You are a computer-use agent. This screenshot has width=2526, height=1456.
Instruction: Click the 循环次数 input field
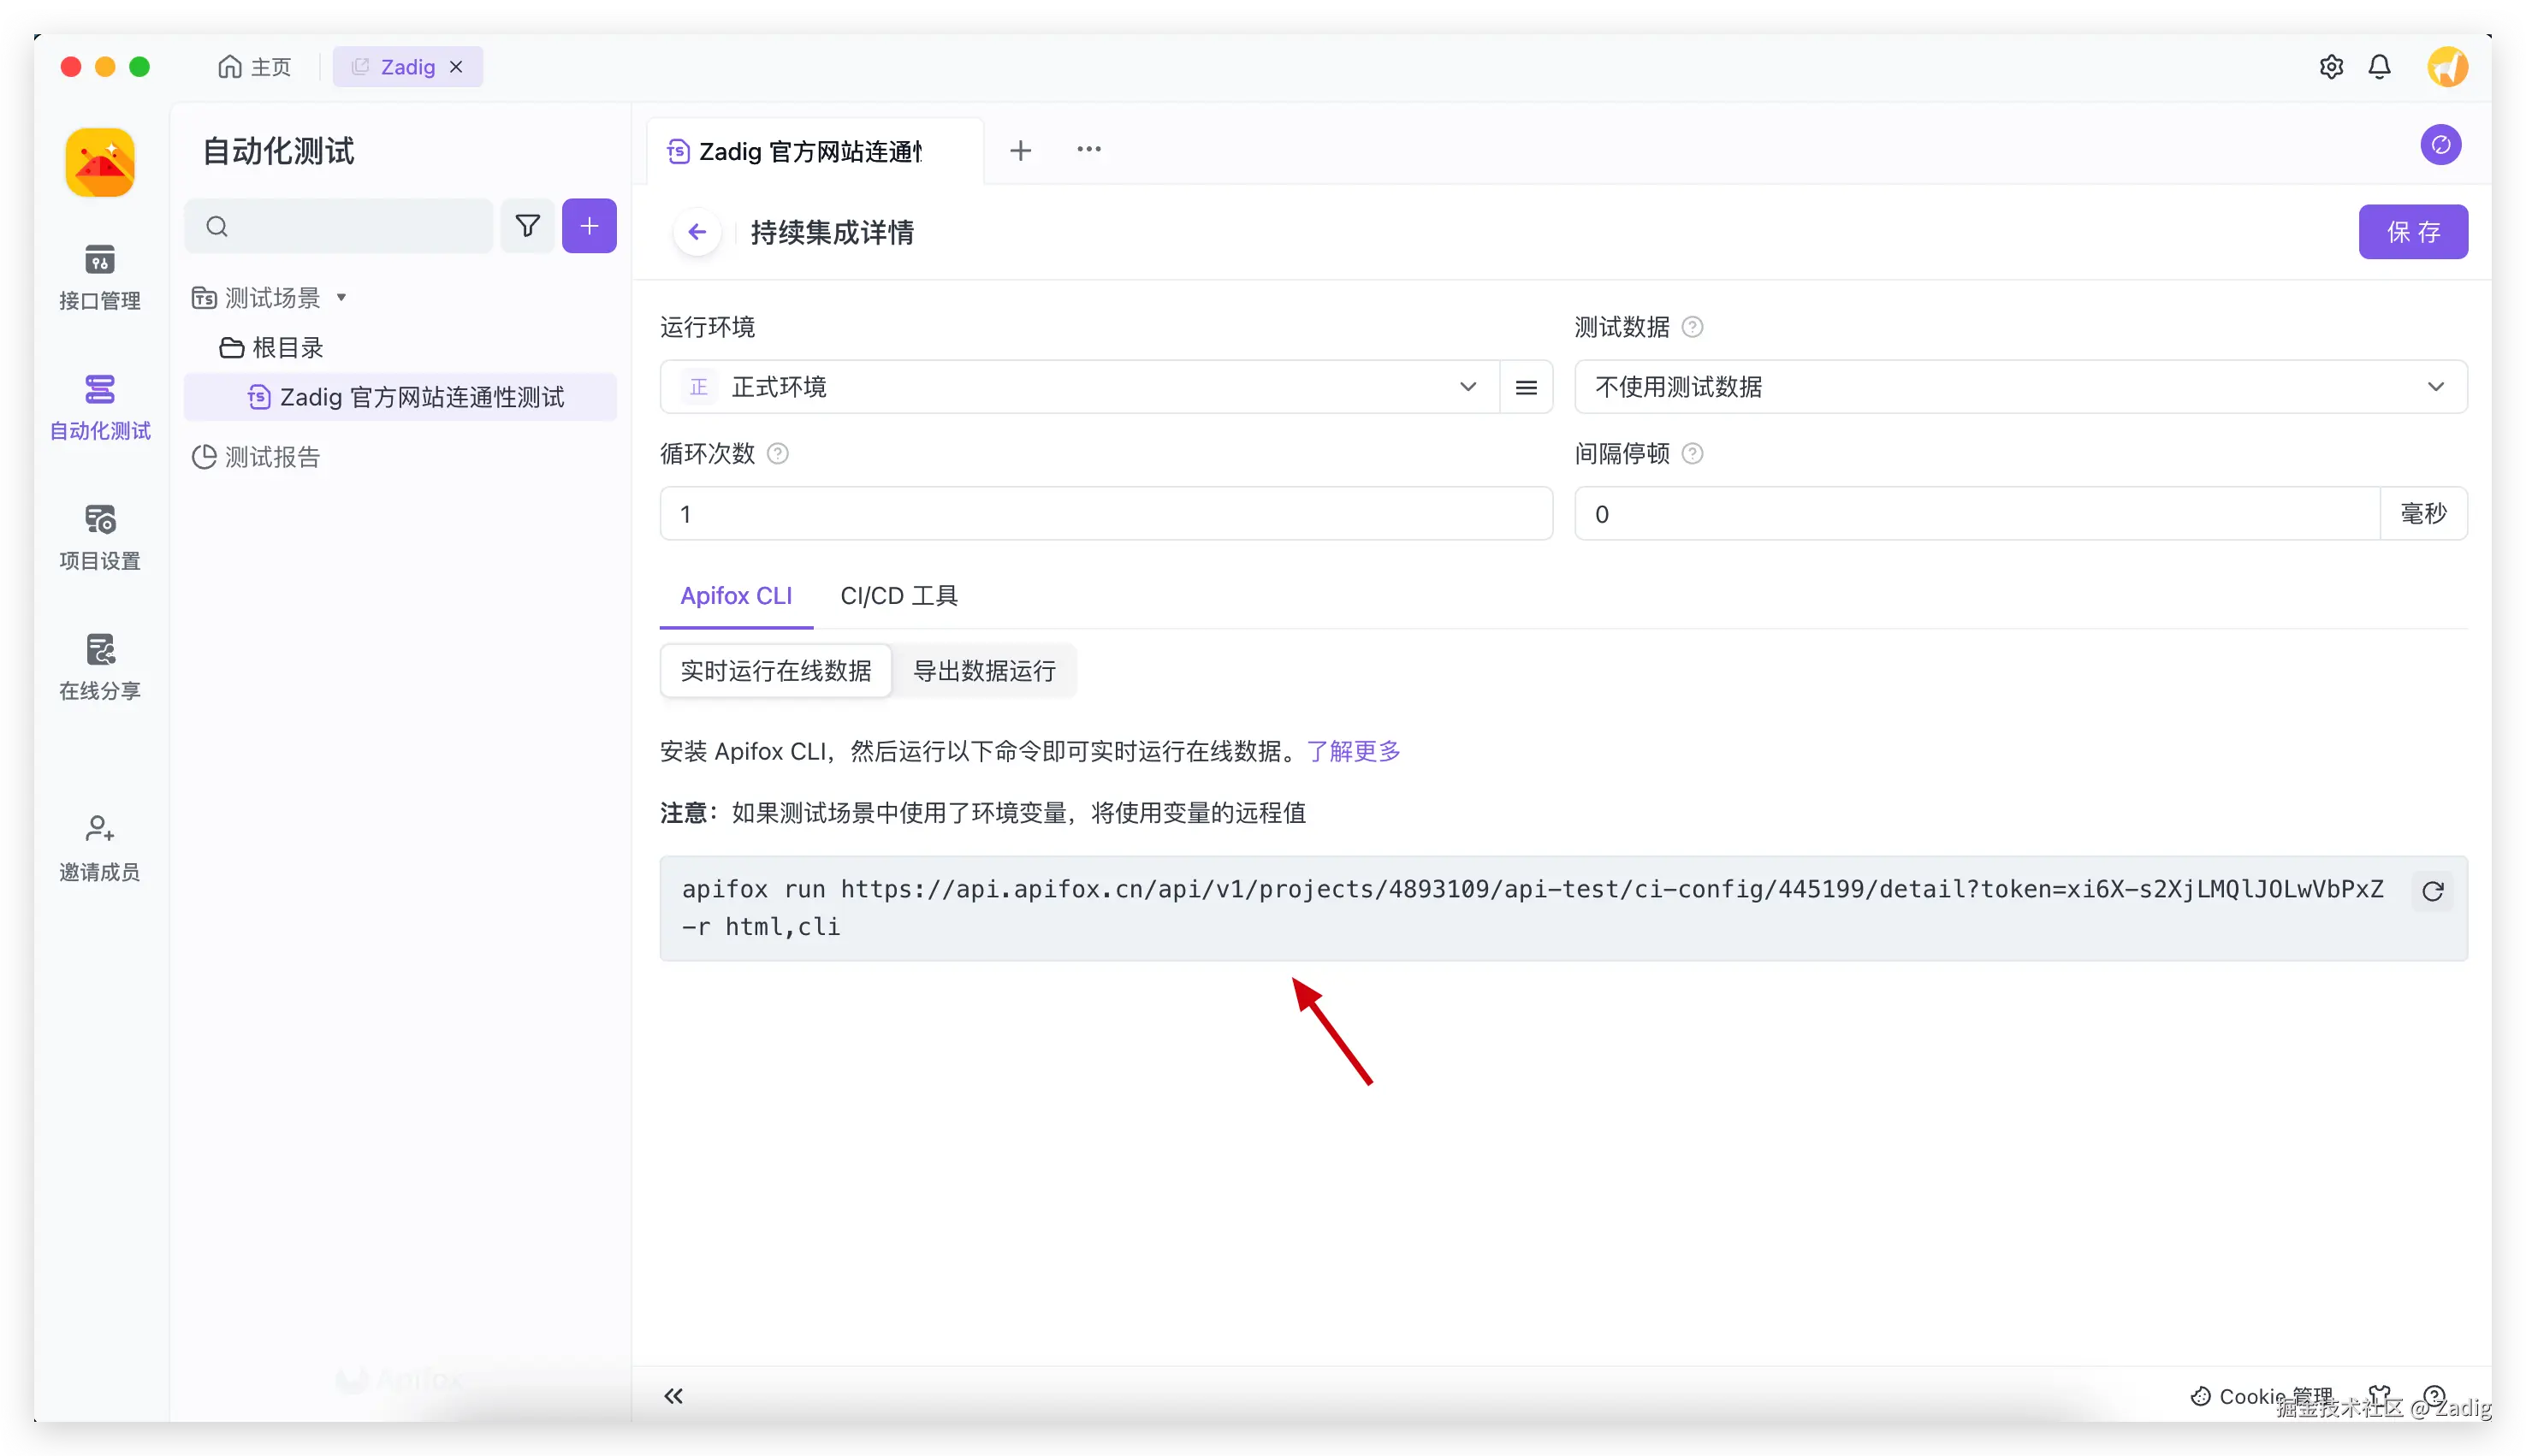tap(1105, 514)
